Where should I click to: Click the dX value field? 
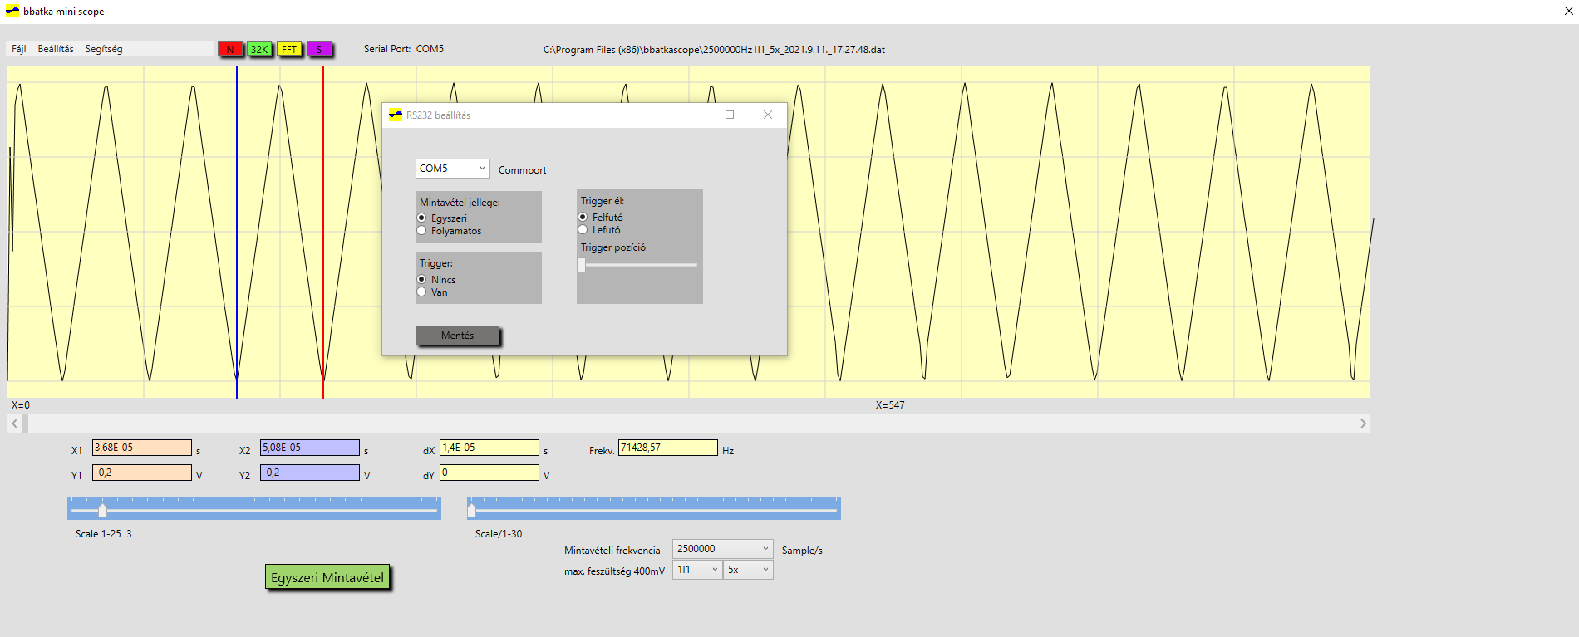coord(489,448)
